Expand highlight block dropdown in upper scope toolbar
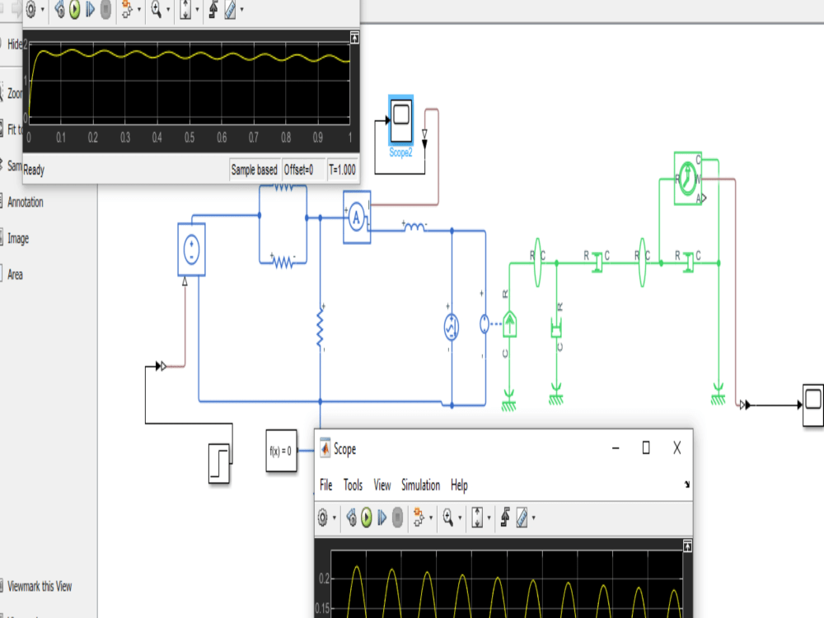The image size is (824, 618). pos(139,9)
